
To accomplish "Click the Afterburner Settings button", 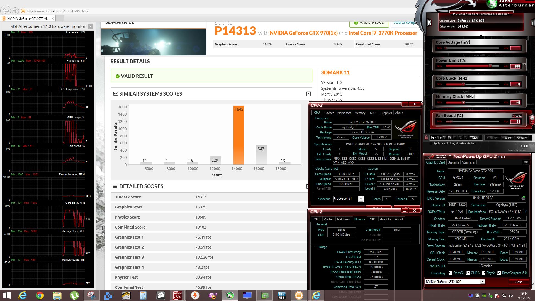I will click(522, 138).
